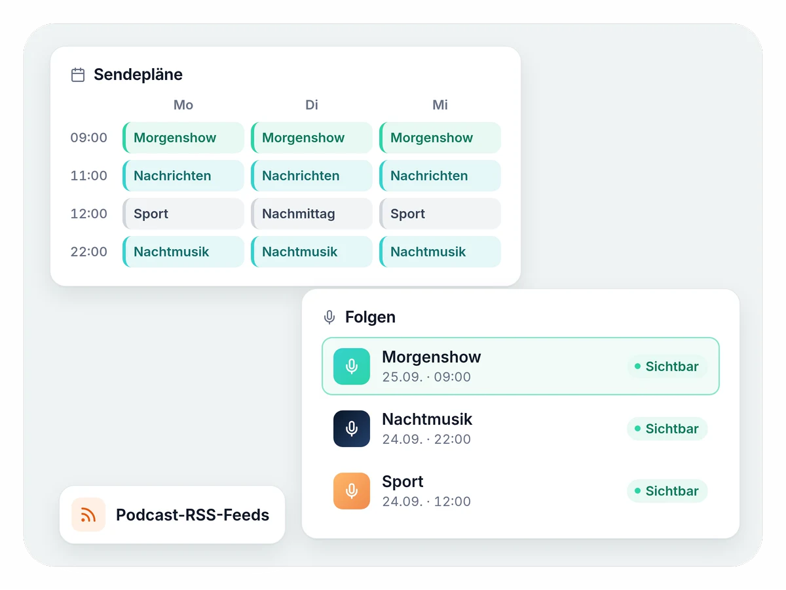Click the date 25.09. · 09:00
The width and height of the screenshot is (786, 590).
point(426,377)
